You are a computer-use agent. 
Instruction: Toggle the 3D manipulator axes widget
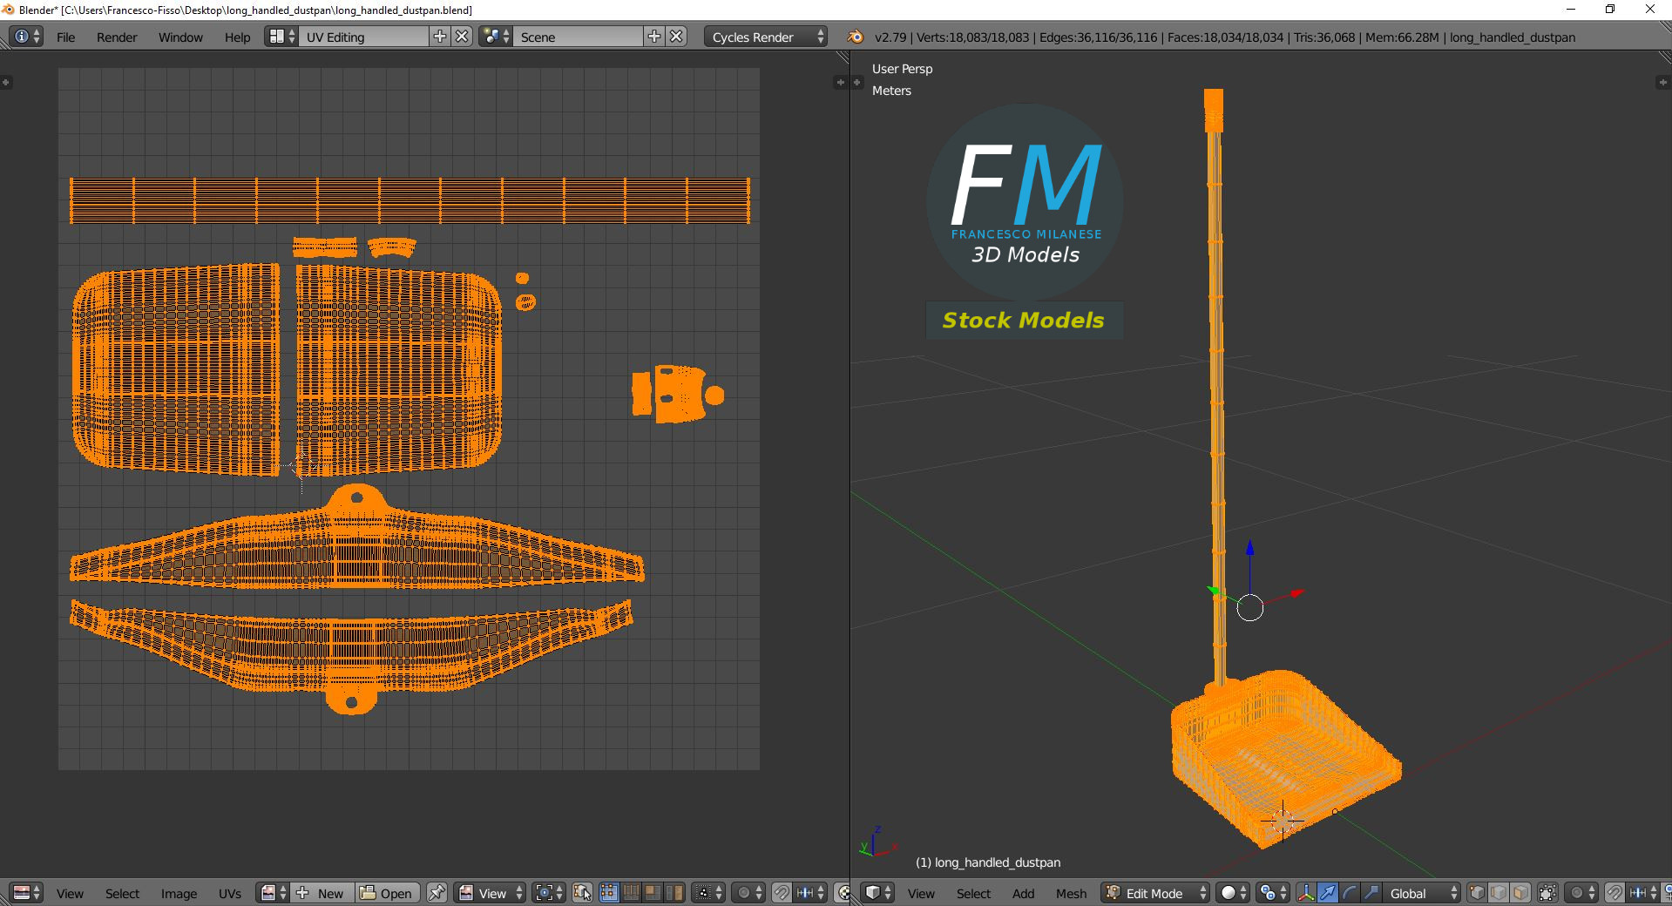(1306, 893)
